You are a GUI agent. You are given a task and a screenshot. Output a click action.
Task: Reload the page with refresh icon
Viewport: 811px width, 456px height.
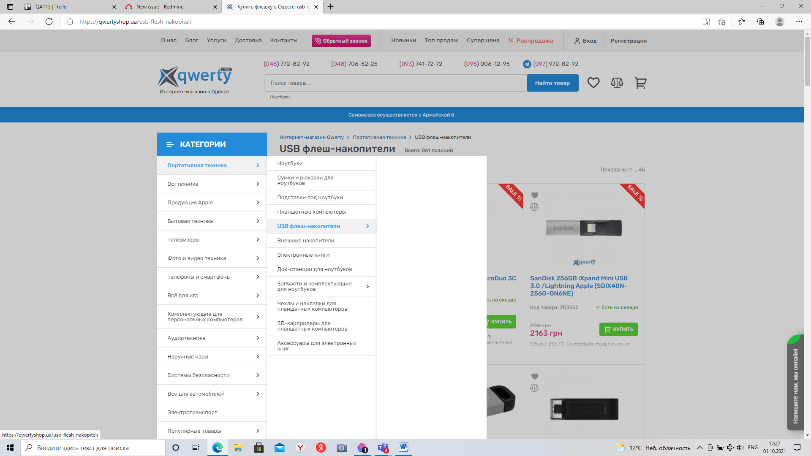pos(49,22)
